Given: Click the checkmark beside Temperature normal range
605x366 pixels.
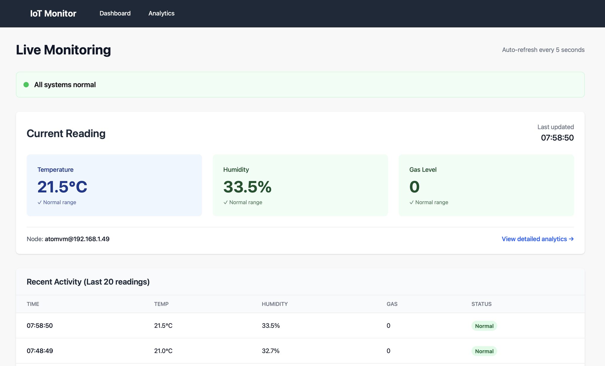Looking at the screenshot, I should point(40,202).
